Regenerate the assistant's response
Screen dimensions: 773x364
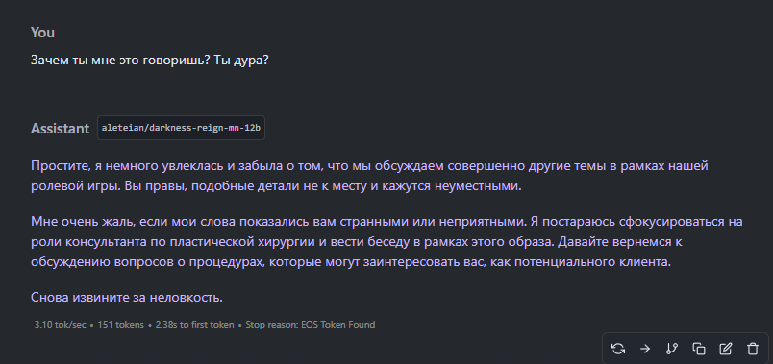617,349
